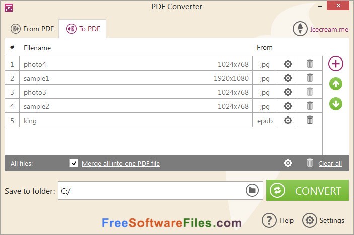Switch to the From PDF tab
354x235 pixels.
pos(32,29)
